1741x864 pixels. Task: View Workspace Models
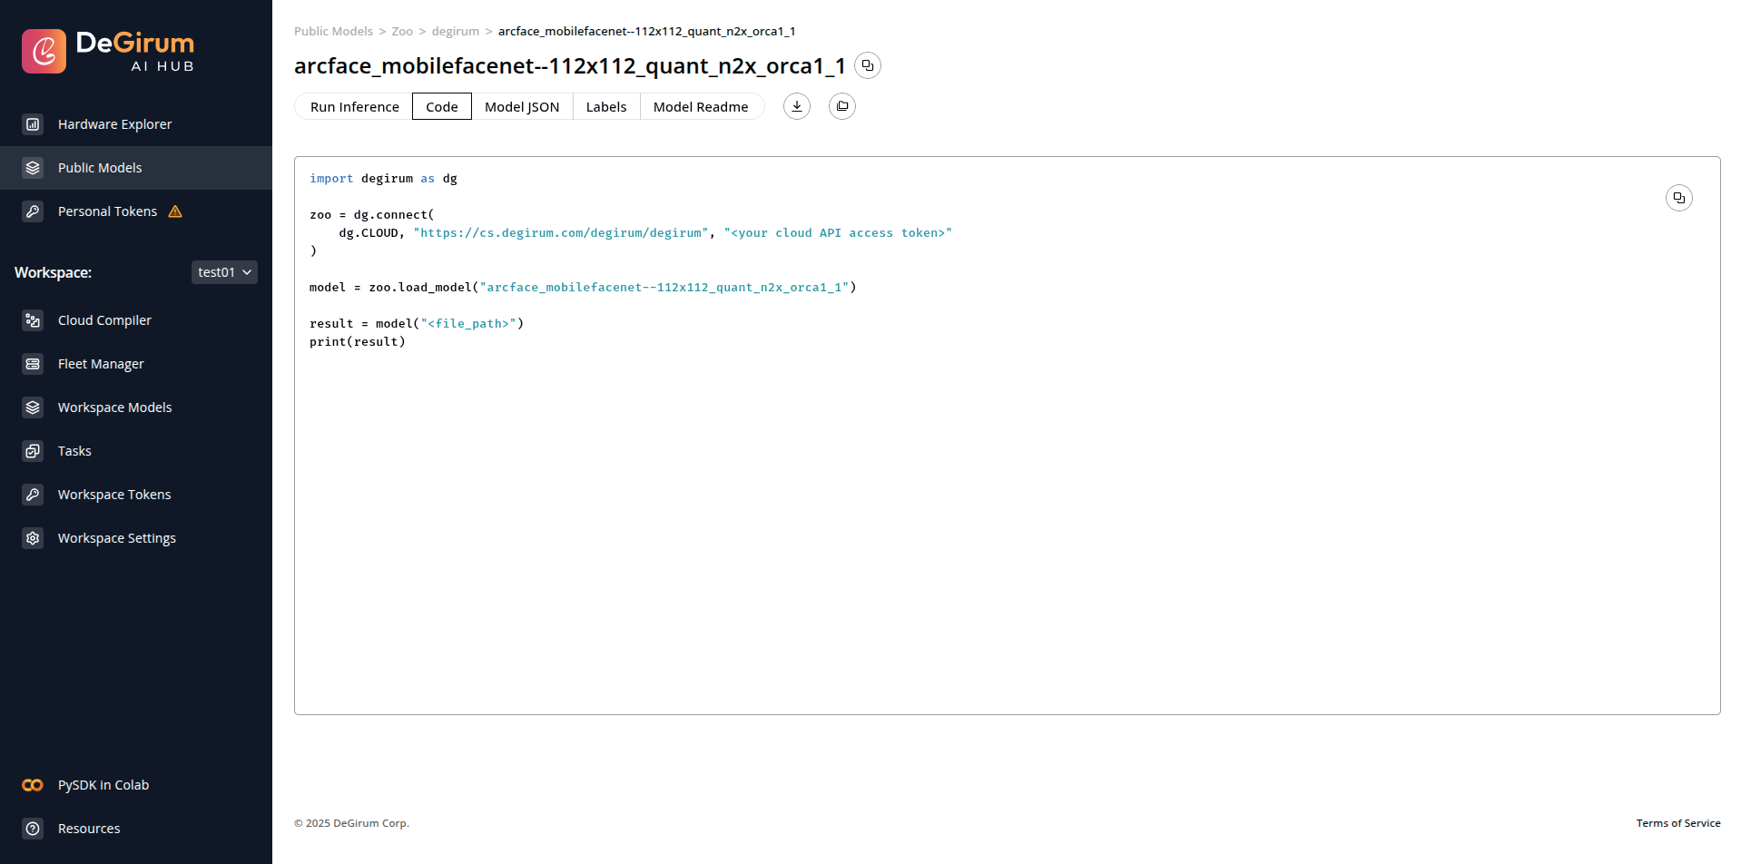114,407
